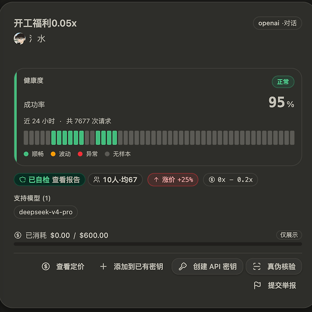Open the openai ·对话 tag
The image size is (312, 312).
[x=278, y=23]
